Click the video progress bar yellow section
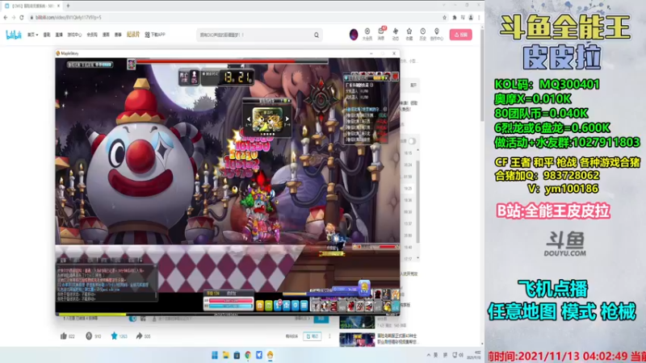 click(91, 315)
